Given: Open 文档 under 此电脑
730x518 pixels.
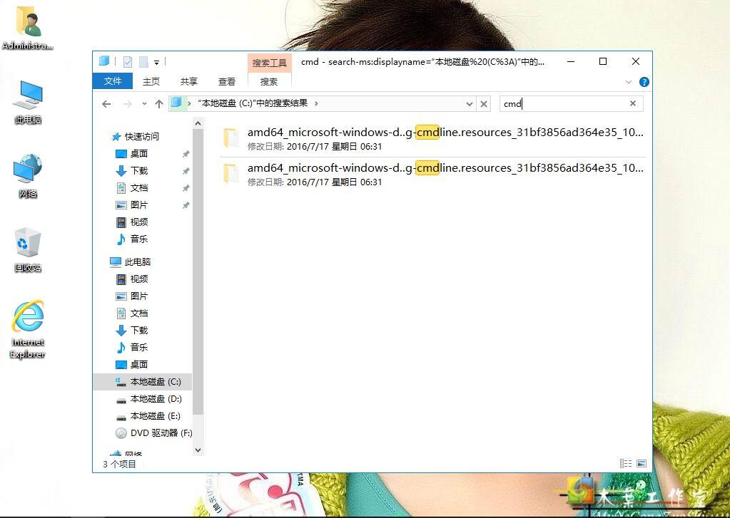Looking at the screenshot, I should (x=132, y=314).
